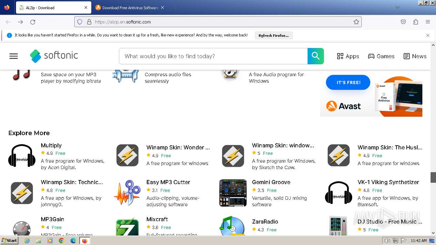Close the ALZip - Download tab
The width and height of the screenshot is (436, 245).
86,7
